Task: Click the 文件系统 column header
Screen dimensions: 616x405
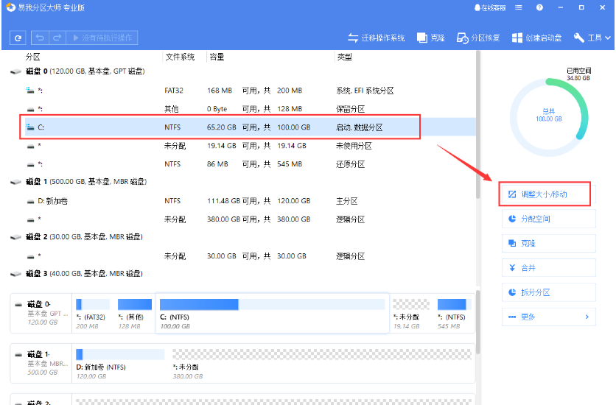Action: 180,57
